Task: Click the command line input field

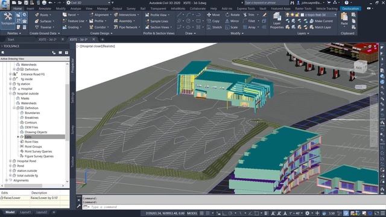Action: click(x=234, y=207)
